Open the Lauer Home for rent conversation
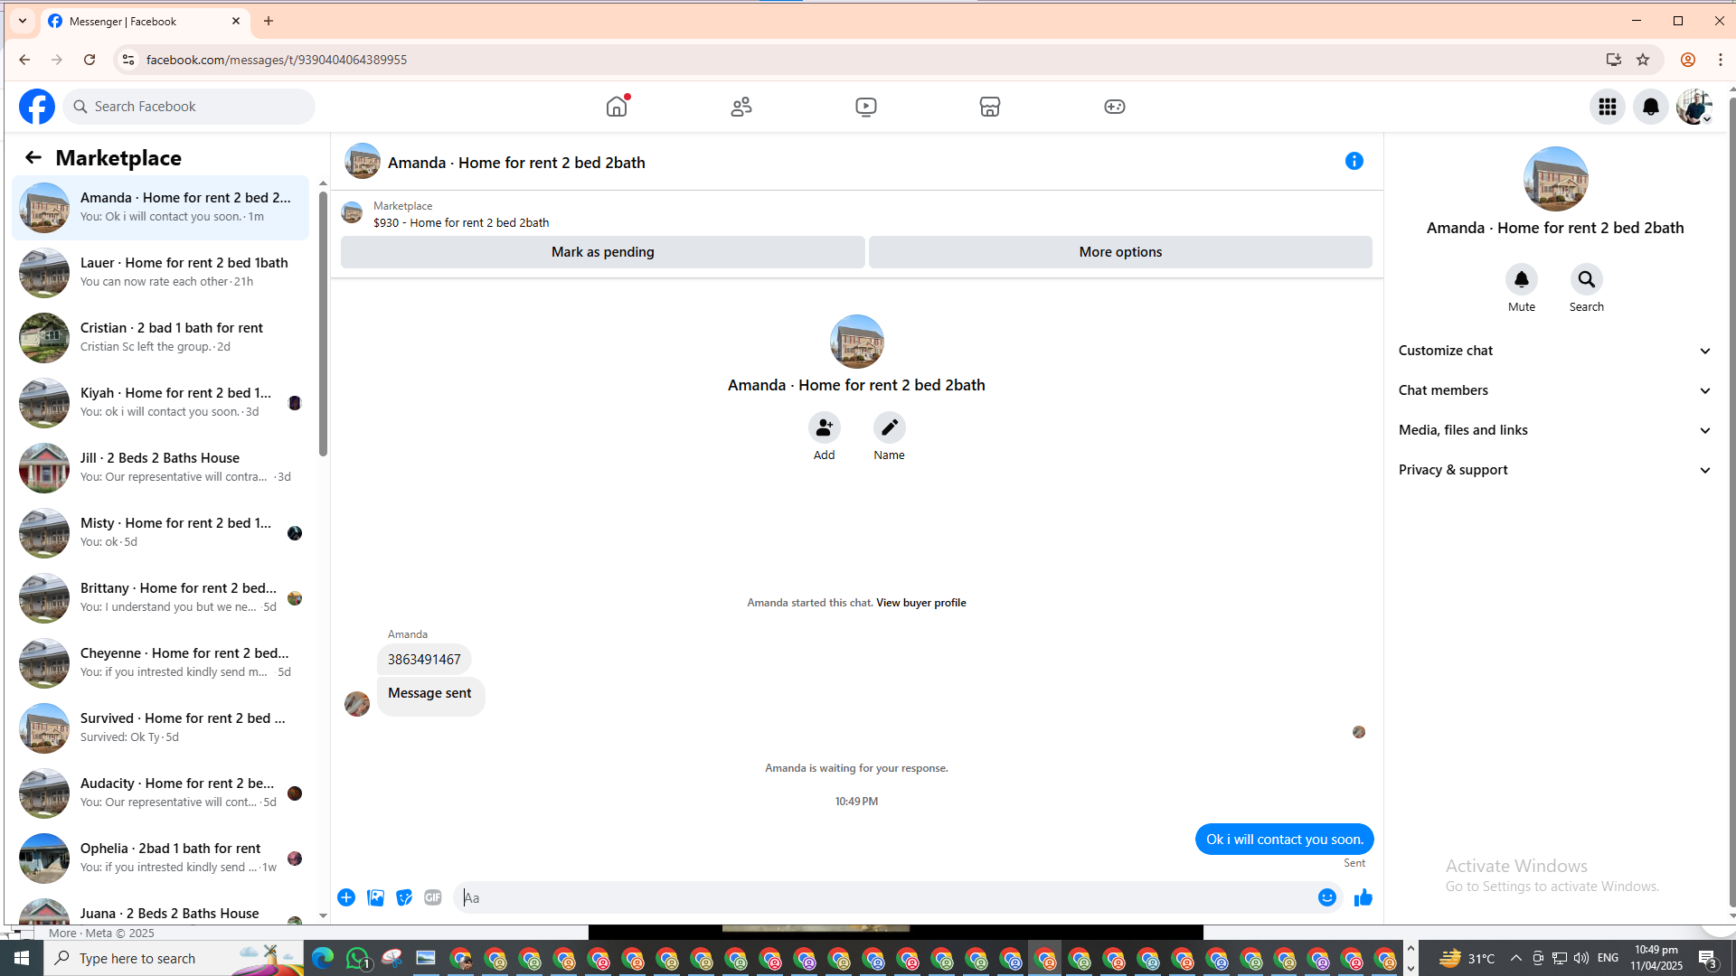This screenshot has width=1736, height=976. [x=160, y=272]
